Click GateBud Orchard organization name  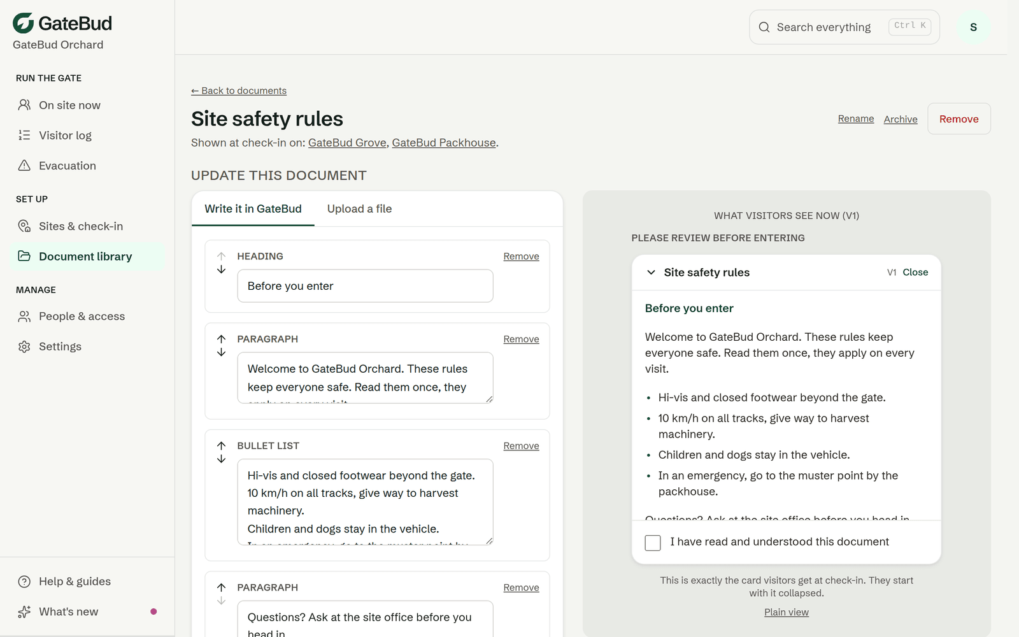[58, 45]
